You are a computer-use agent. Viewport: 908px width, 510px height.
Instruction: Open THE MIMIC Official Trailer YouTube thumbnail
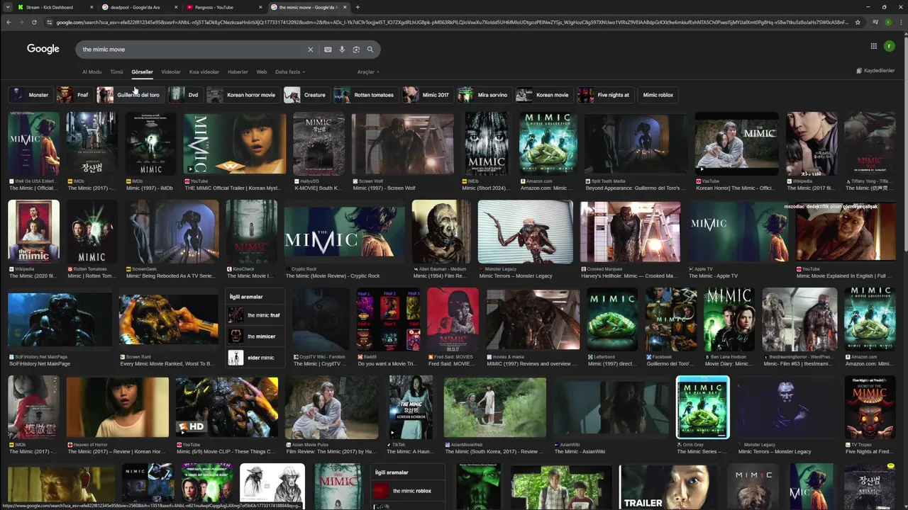click(235, 144)
